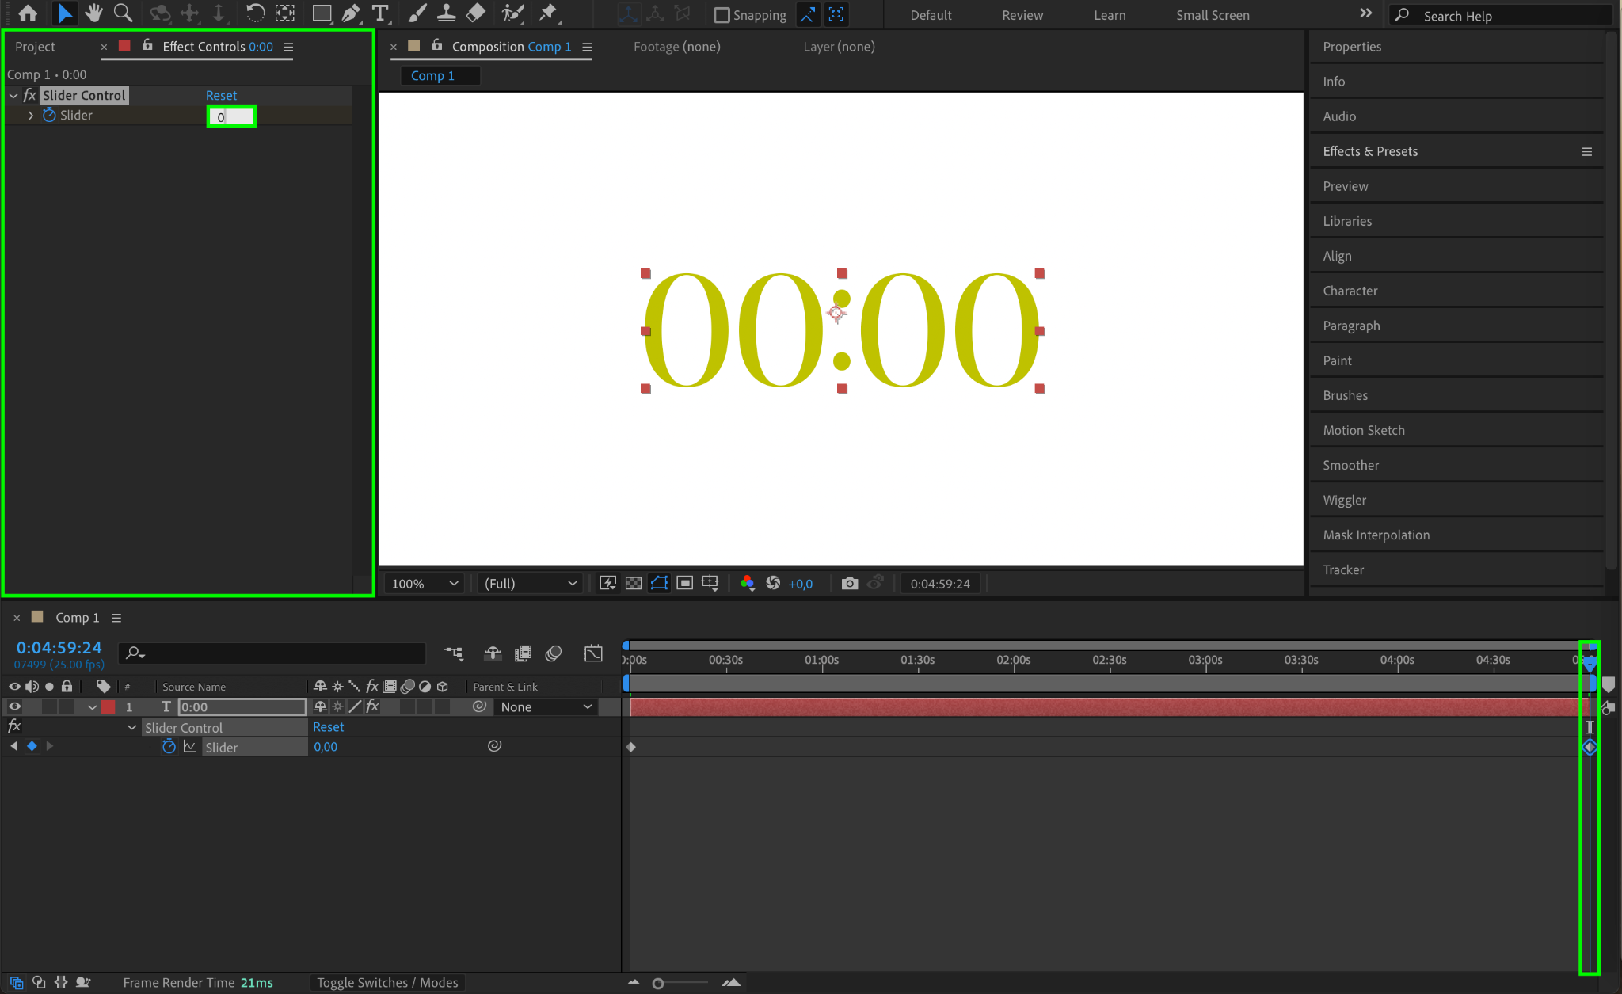Switch to the Review workspace

click(x=1022, y=15)
